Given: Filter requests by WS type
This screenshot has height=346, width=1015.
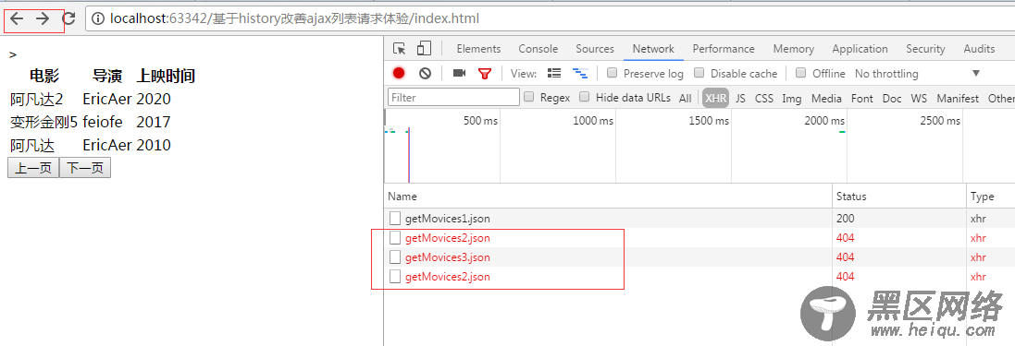Looking at the screenshot, I should pyautogui.click(x=919, y=98).
